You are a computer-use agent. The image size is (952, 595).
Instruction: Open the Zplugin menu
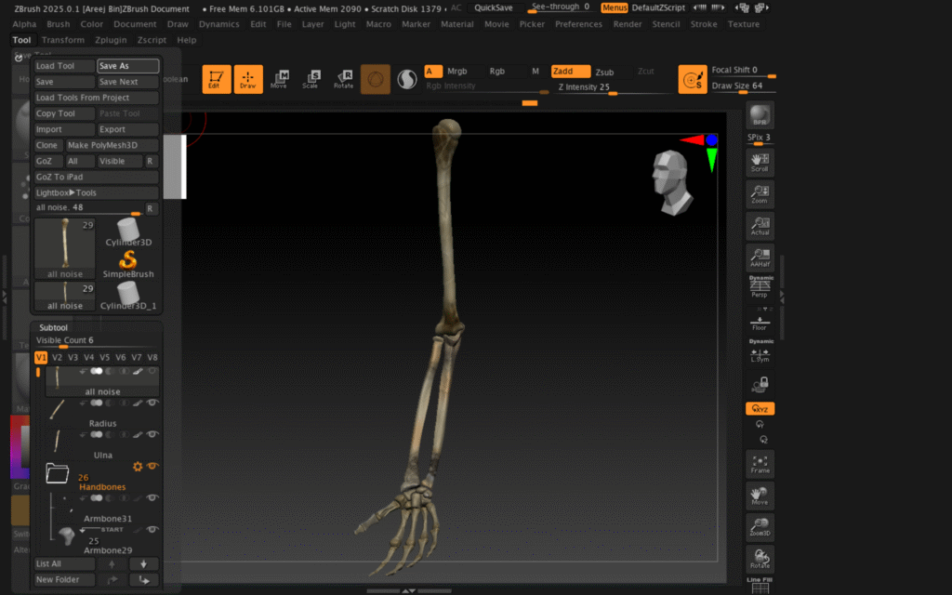point(111,40)
